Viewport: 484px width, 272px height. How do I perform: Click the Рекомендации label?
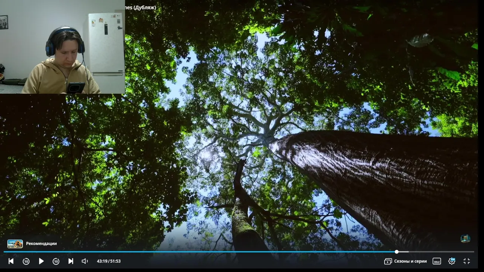[x=41, y=244]
